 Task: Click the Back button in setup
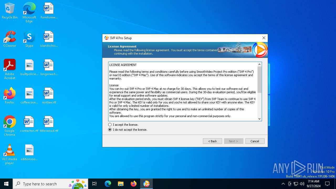[x=212, y=141]
